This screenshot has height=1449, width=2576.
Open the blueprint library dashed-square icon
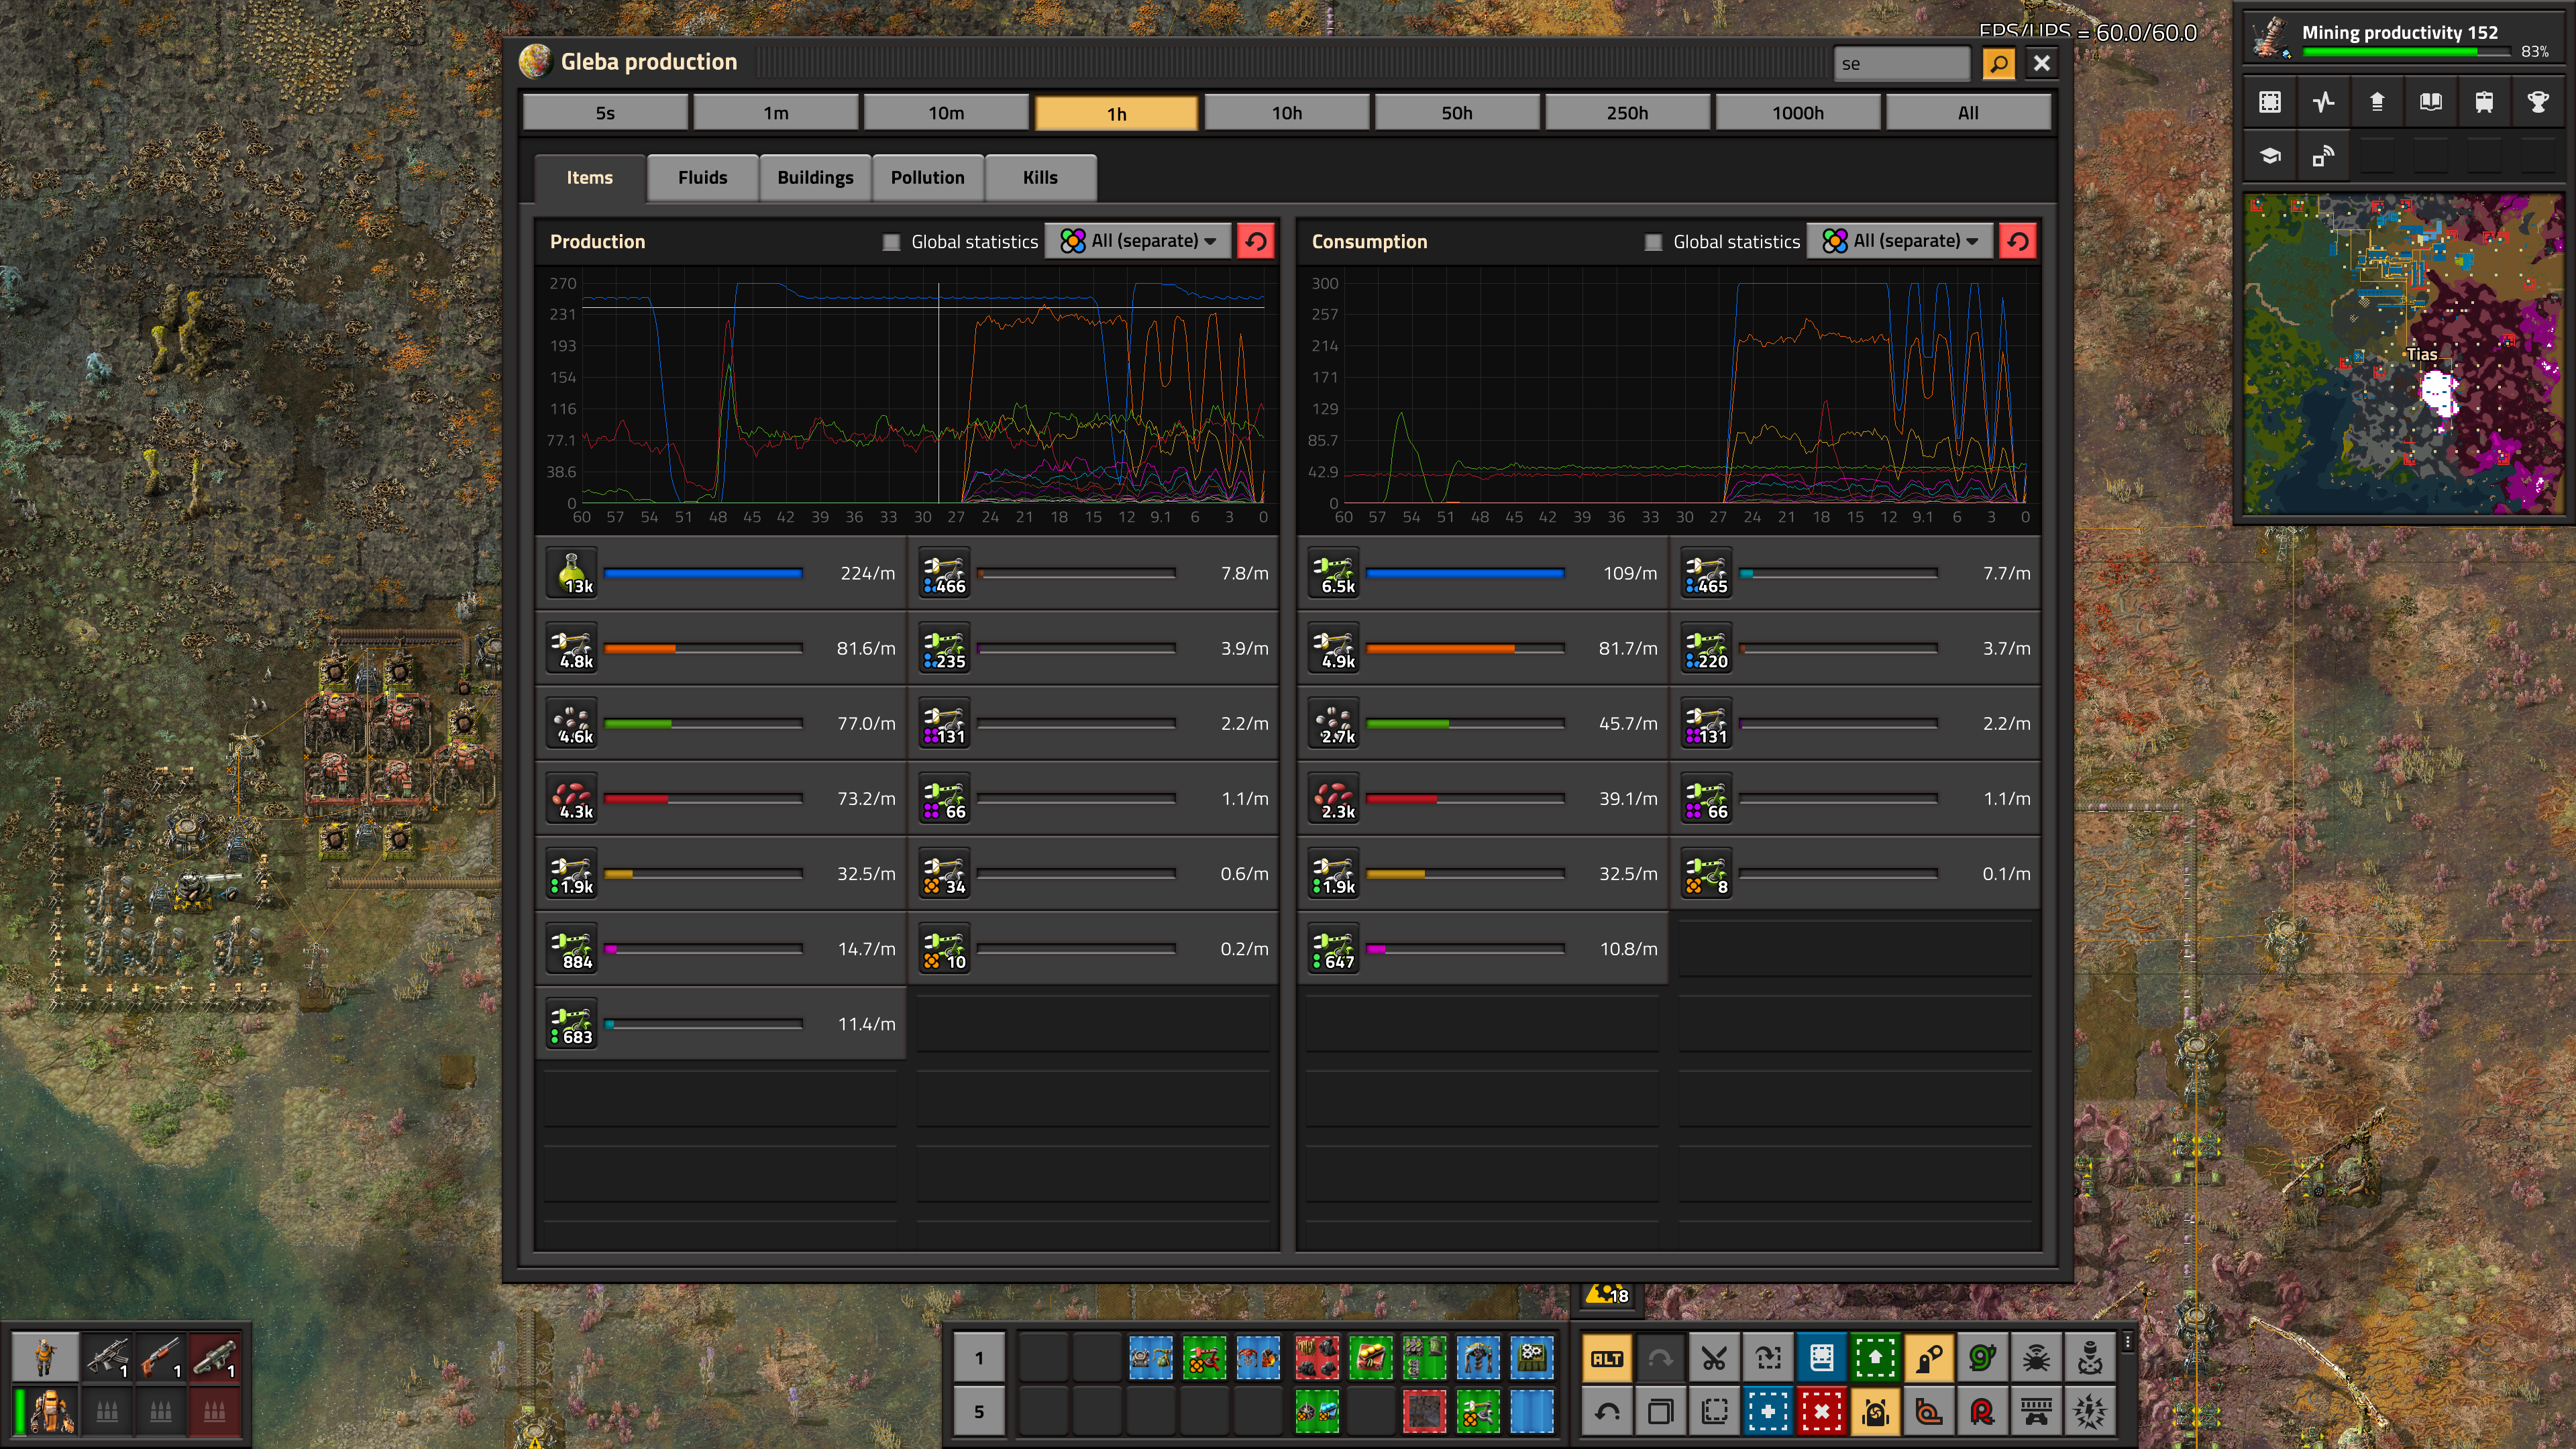click(2270, 102)
